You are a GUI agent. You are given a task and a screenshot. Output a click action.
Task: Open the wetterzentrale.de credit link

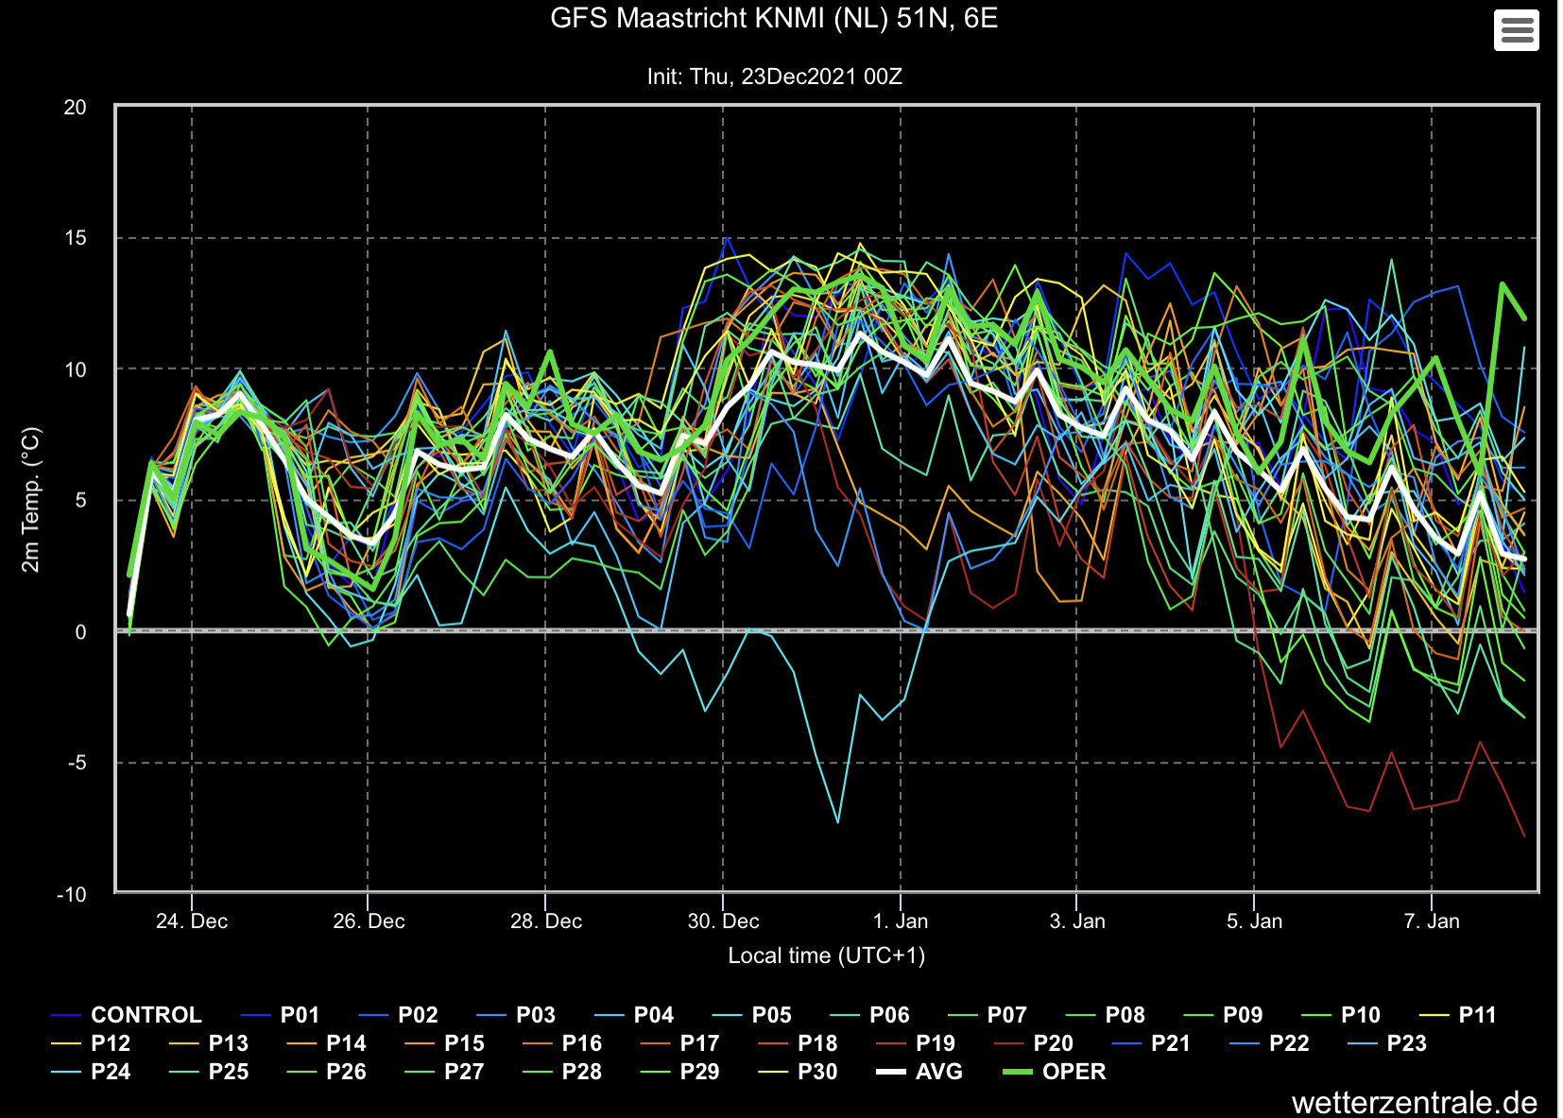click(1415, 1102)
